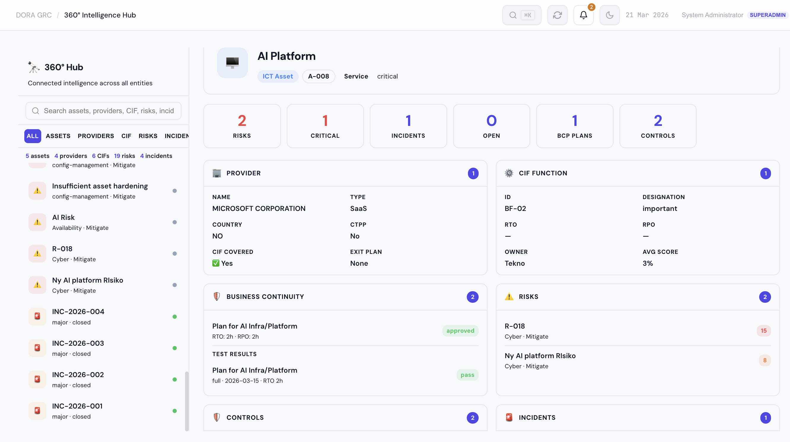This screenshot has width=790, height=442.
Task: Click the Provider building icon
Action: (x=217, y=173)
